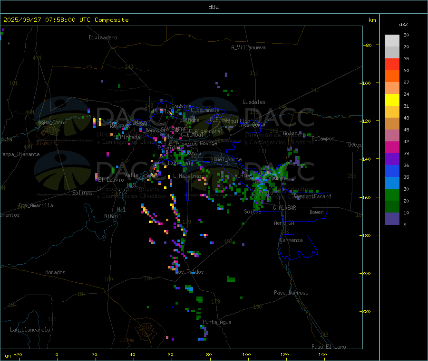The image size is (428, 361).
Task: Click the Paso_El_Loro label
Action: (x=329, y=347)
